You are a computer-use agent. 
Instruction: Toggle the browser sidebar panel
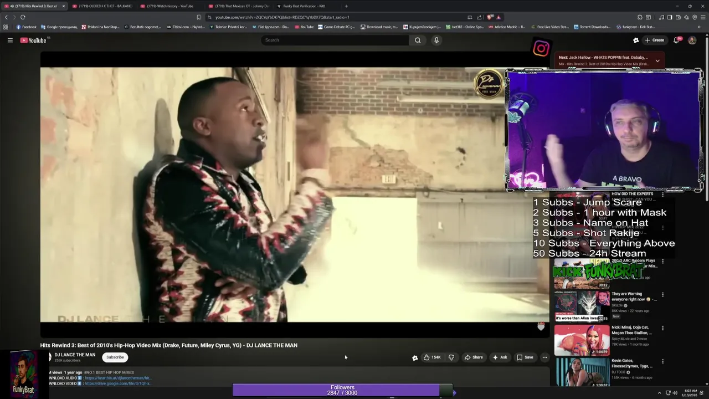(x=670, y=17)
